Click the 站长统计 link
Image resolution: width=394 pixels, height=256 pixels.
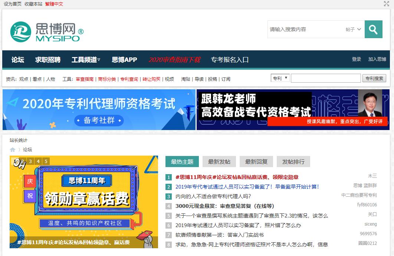(18, 140)
